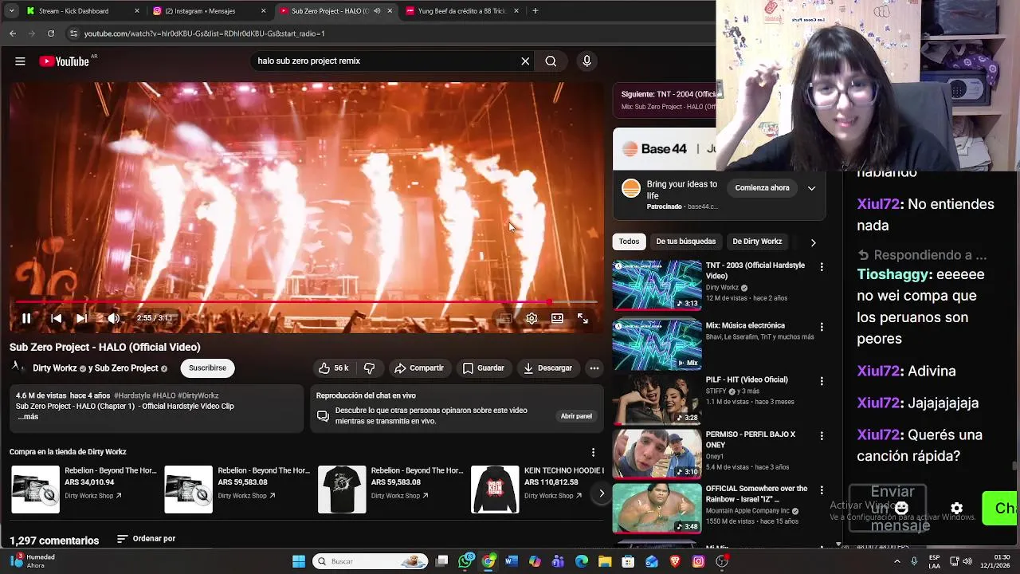
Task: Reload the page in the browser
Action: [51, 33]
